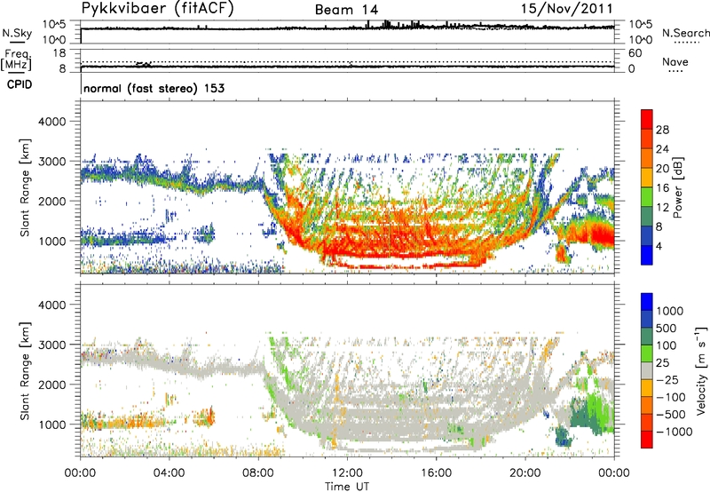This screenshot has height=492, width=710.
Task: Click the '60' Nave axis value
Action: [635, 53]
